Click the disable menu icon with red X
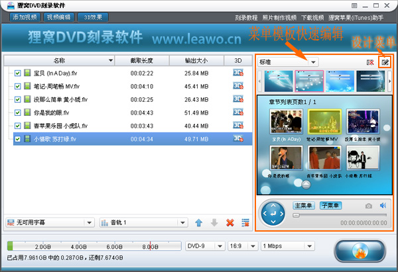This screenshot has width=398, height=272. click(370, 62)
